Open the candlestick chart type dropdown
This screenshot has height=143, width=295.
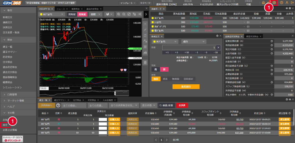click(109, 14)
